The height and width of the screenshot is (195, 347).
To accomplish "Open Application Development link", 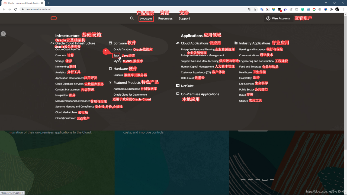I will tap(70, 78).
